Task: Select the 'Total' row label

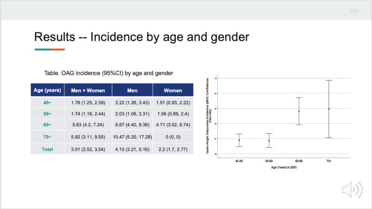Action: [x=47, y=149]
